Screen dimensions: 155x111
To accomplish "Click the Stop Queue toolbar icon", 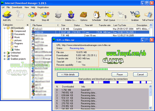I will click(122, 16).
